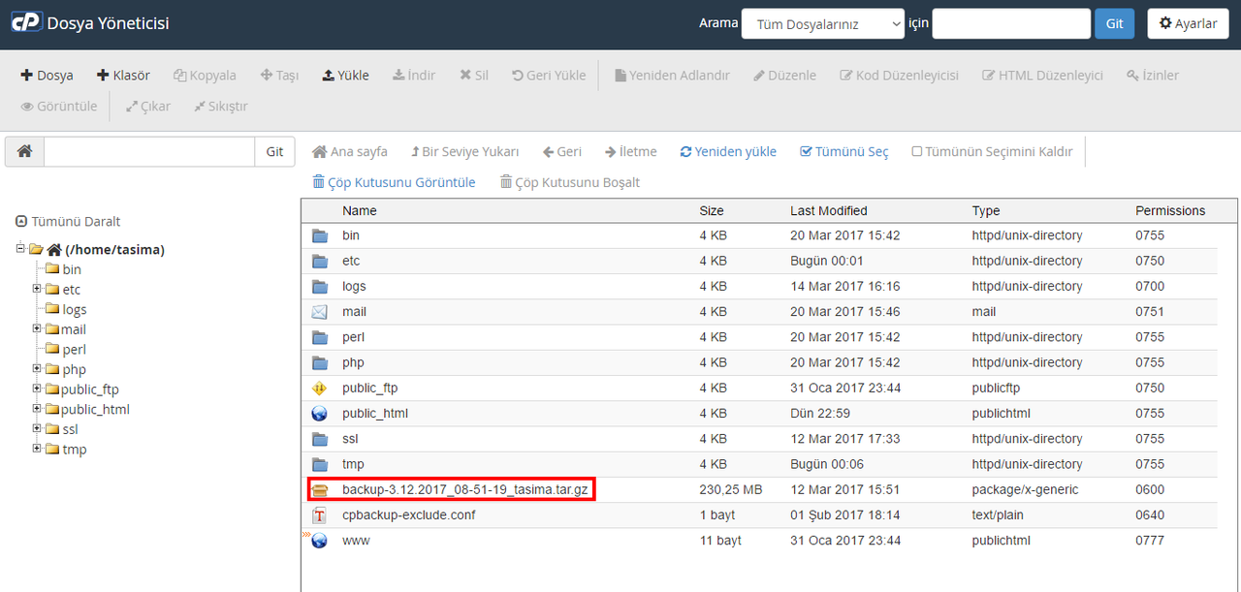Image resolution: width=1241 pixels, height=592 pixels.
Task: Click the public_ftp row's yellow icon
Action: click(320, 388)
